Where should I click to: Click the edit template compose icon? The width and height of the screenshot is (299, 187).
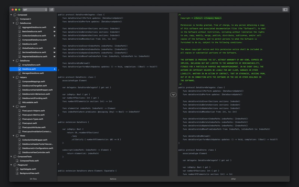52,10
